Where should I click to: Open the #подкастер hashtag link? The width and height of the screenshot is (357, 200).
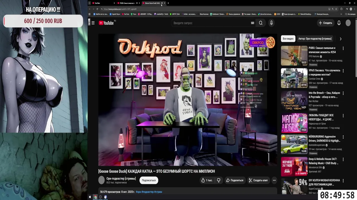pos(147,192)
